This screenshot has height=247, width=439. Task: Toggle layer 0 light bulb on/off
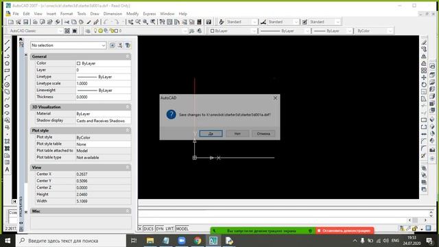(95, 30)
